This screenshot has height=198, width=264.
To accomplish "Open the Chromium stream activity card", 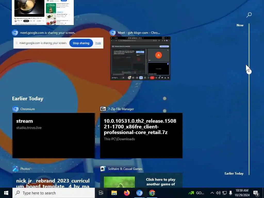I will click(x=54, y=136).
